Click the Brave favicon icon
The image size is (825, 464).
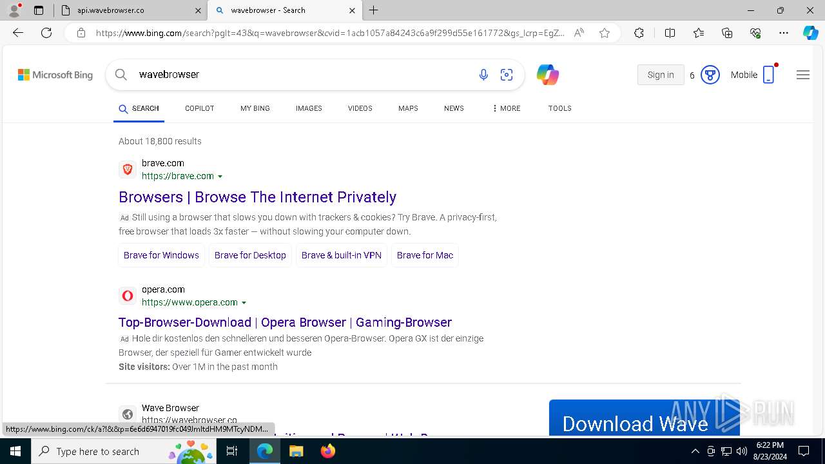point(128,169)
